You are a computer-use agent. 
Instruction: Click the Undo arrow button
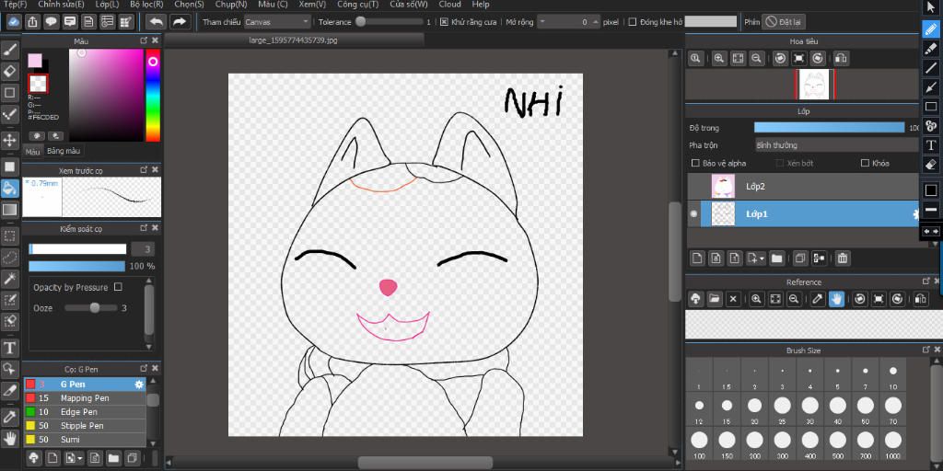pos(157,22)
